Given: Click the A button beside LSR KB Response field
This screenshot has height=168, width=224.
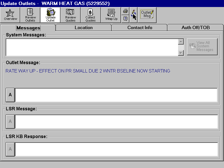Looking at the screenshot, I should (10, 149).
